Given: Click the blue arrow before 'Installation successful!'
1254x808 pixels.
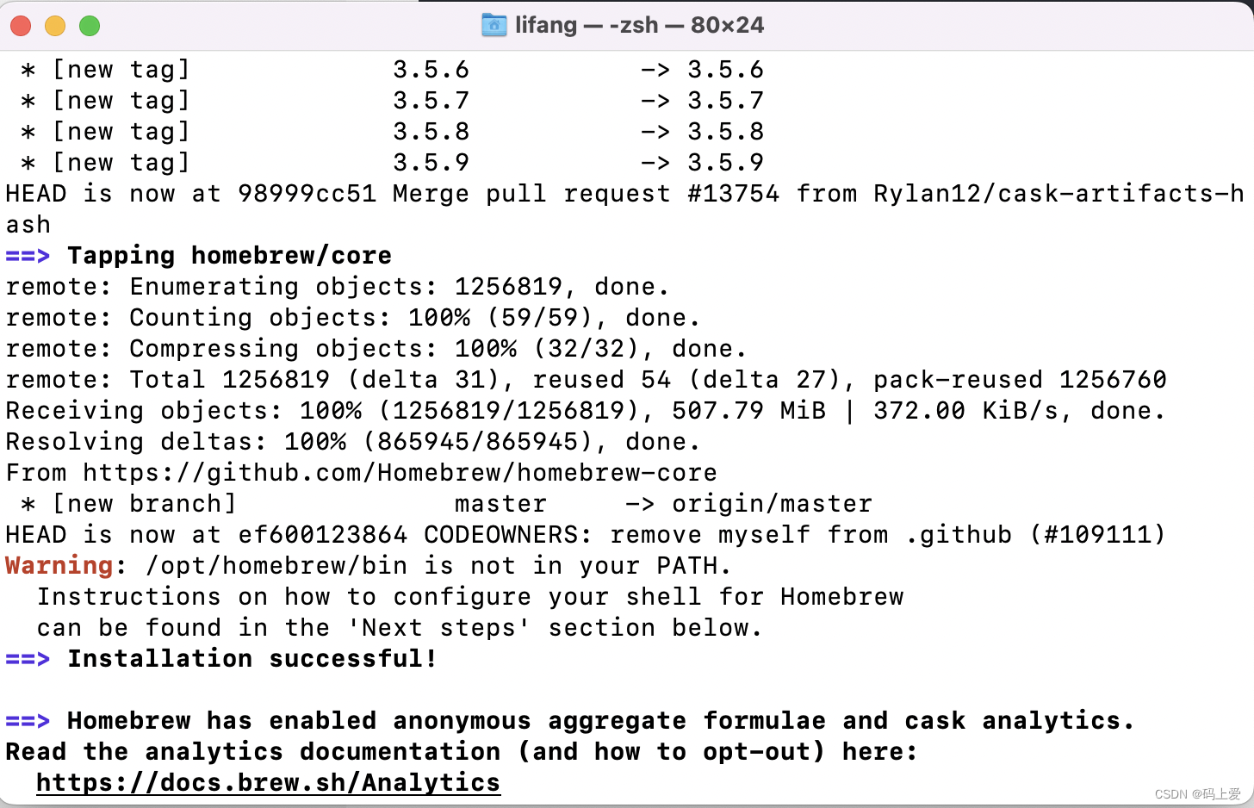Looking at the screenshot, I should pyautogui.click(x=28, y=659).
